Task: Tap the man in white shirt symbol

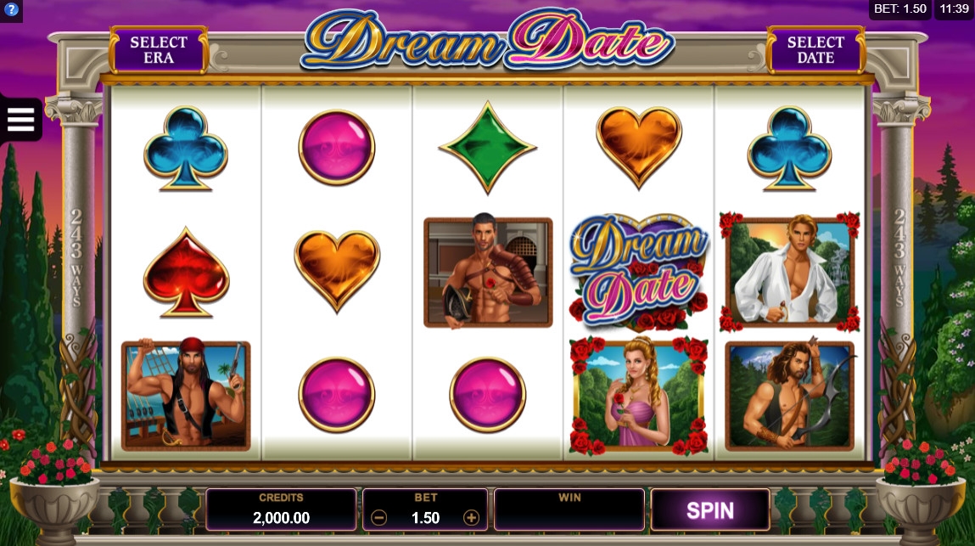Action: [790, 272]
